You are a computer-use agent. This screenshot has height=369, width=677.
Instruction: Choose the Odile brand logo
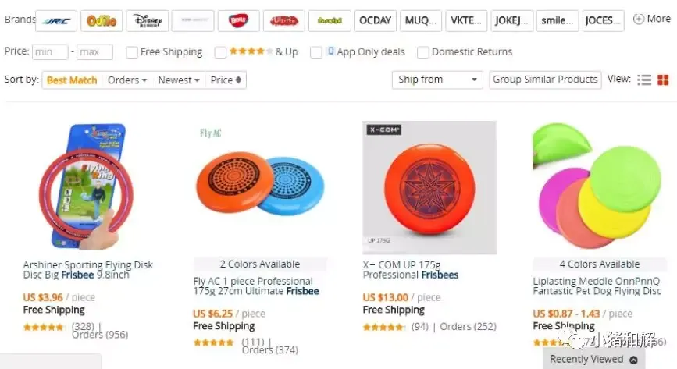[x=102, y=21]
